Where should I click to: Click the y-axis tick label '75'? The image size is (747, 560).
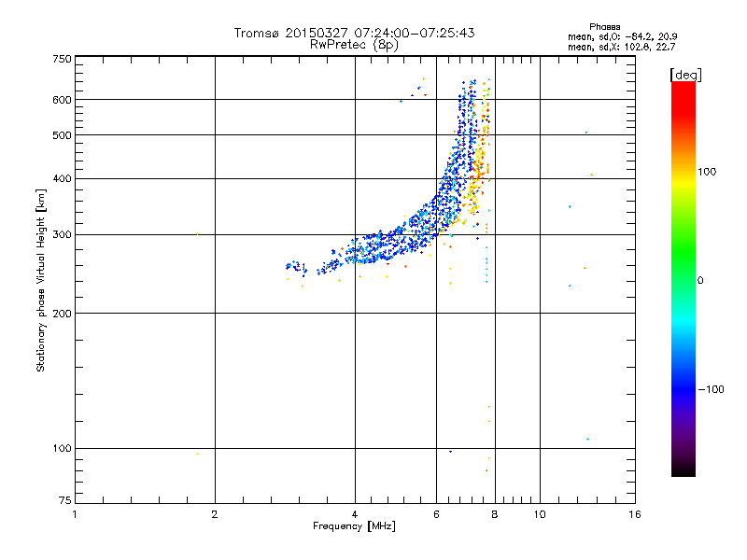[64, 500]
